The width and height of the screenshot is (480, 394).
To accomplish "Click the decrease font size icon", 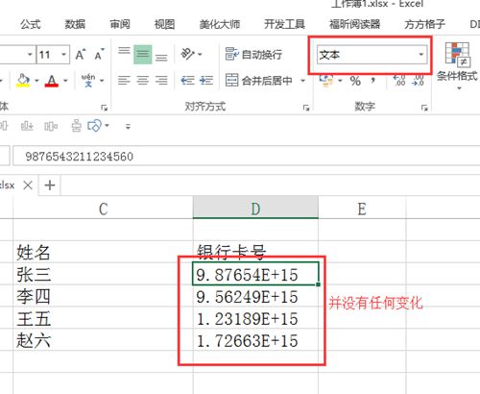I will (99, 55).
